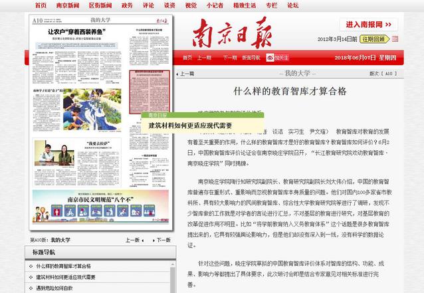Go to 评论 section
This screenshot has width=424, height=293.
[x=148, y=5]
